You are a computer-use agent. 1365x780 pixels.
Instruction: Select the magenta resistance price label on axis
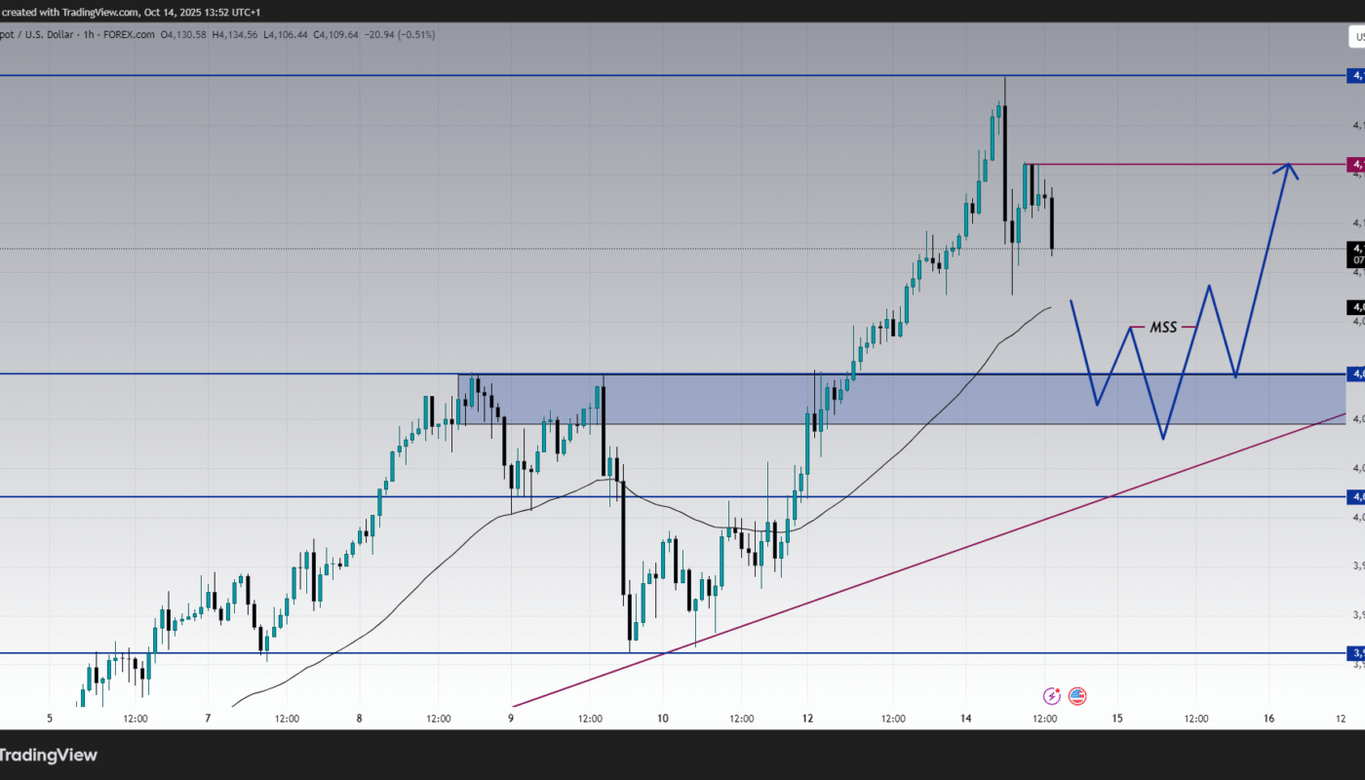[x=1355, y=164]
